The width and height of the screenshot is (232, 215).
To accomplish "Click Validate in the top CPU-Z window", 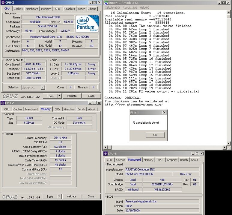I will (x=72, y=96).
